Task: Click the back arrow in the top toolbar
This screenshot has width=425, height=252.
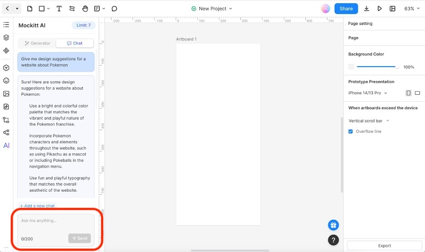Action: pyautogui.click(x=7, y=9)
